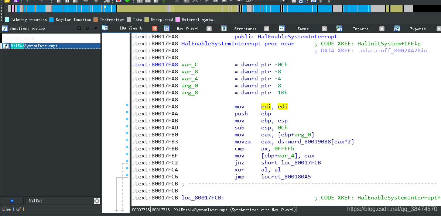The height and width of the screenshot is (216, 441).
Task: Toggle breakpoint dot at 80017FBF line
Action: [x=127, y=154]
